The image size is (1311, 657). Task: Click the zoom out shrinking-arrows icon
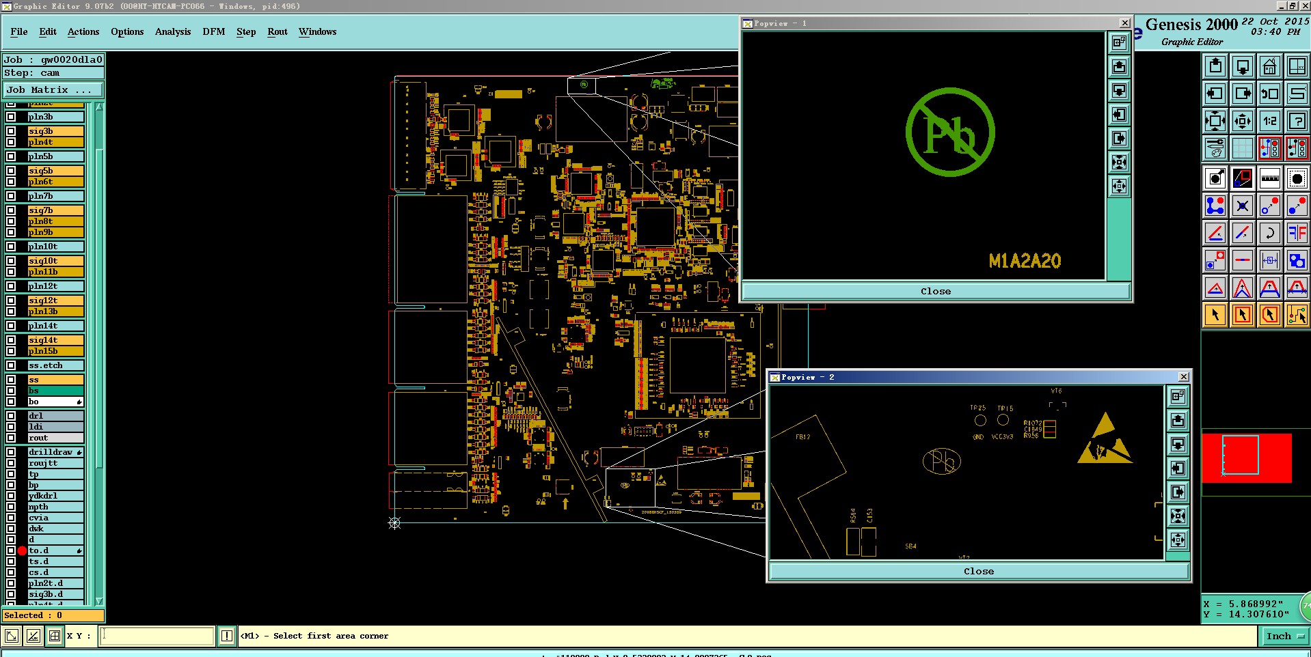[x=1243, y=121]
